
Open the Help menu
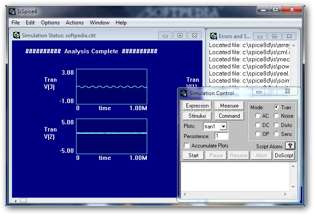121,23
